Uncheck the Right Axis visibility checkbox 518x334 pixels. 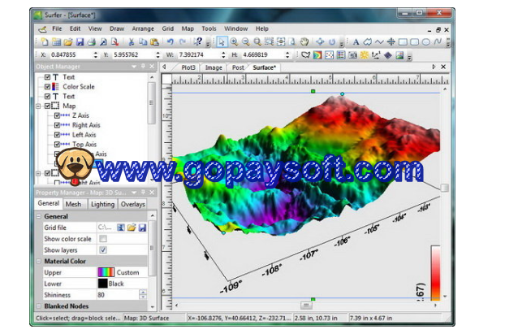point(57,125)
